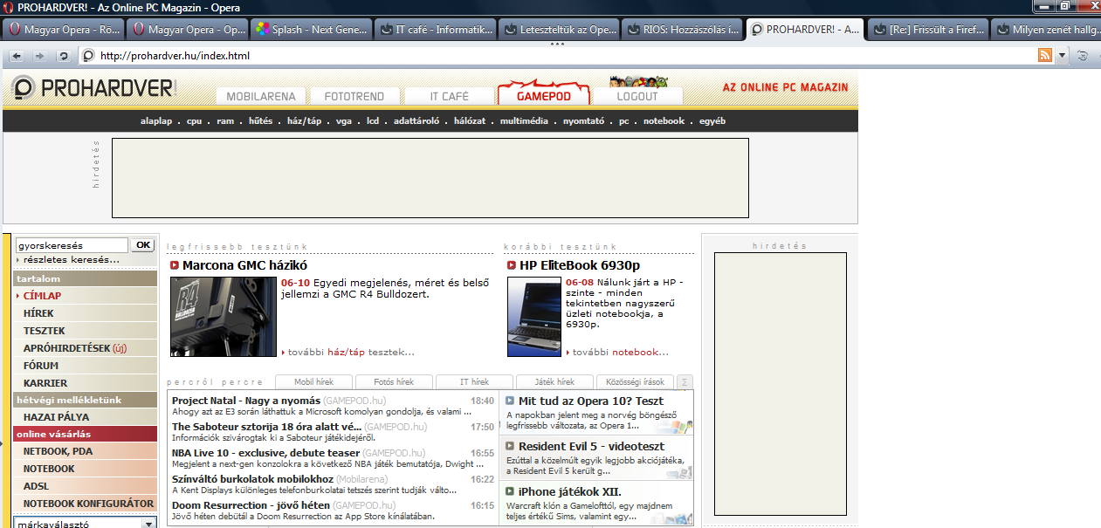
Task: Open the IT CAFÉ site tab
Action: [x=449, y=96]
